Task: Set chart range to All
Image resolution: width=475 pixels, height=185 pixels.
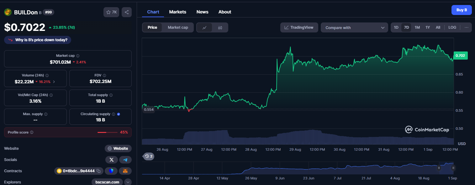Action: click(x=438, y=27)
